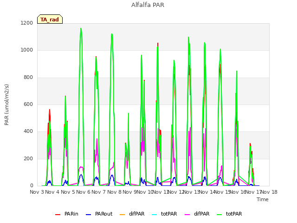Click the Nov 8 x-axis label
The height and width of the screenshot is (223, 297).
[114, 192]
